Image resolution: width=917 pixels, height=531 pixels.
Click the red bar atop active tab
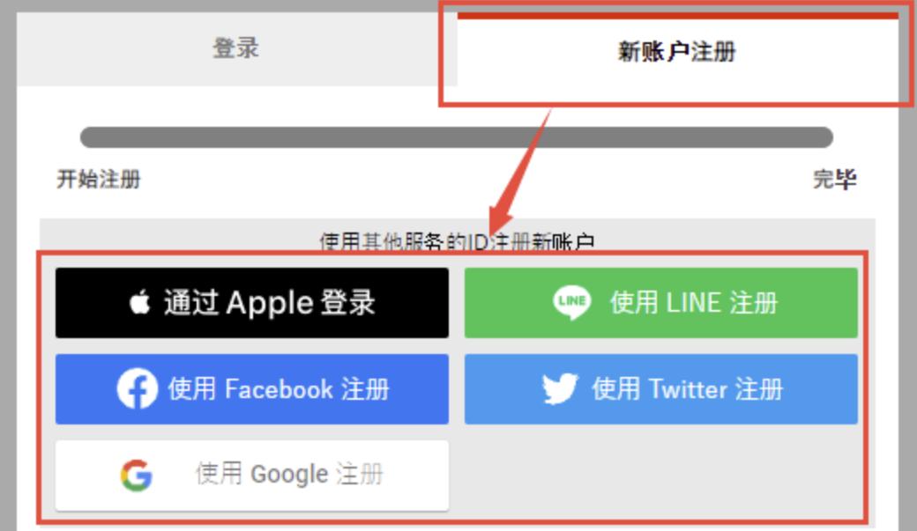click(x=678, y=16)
